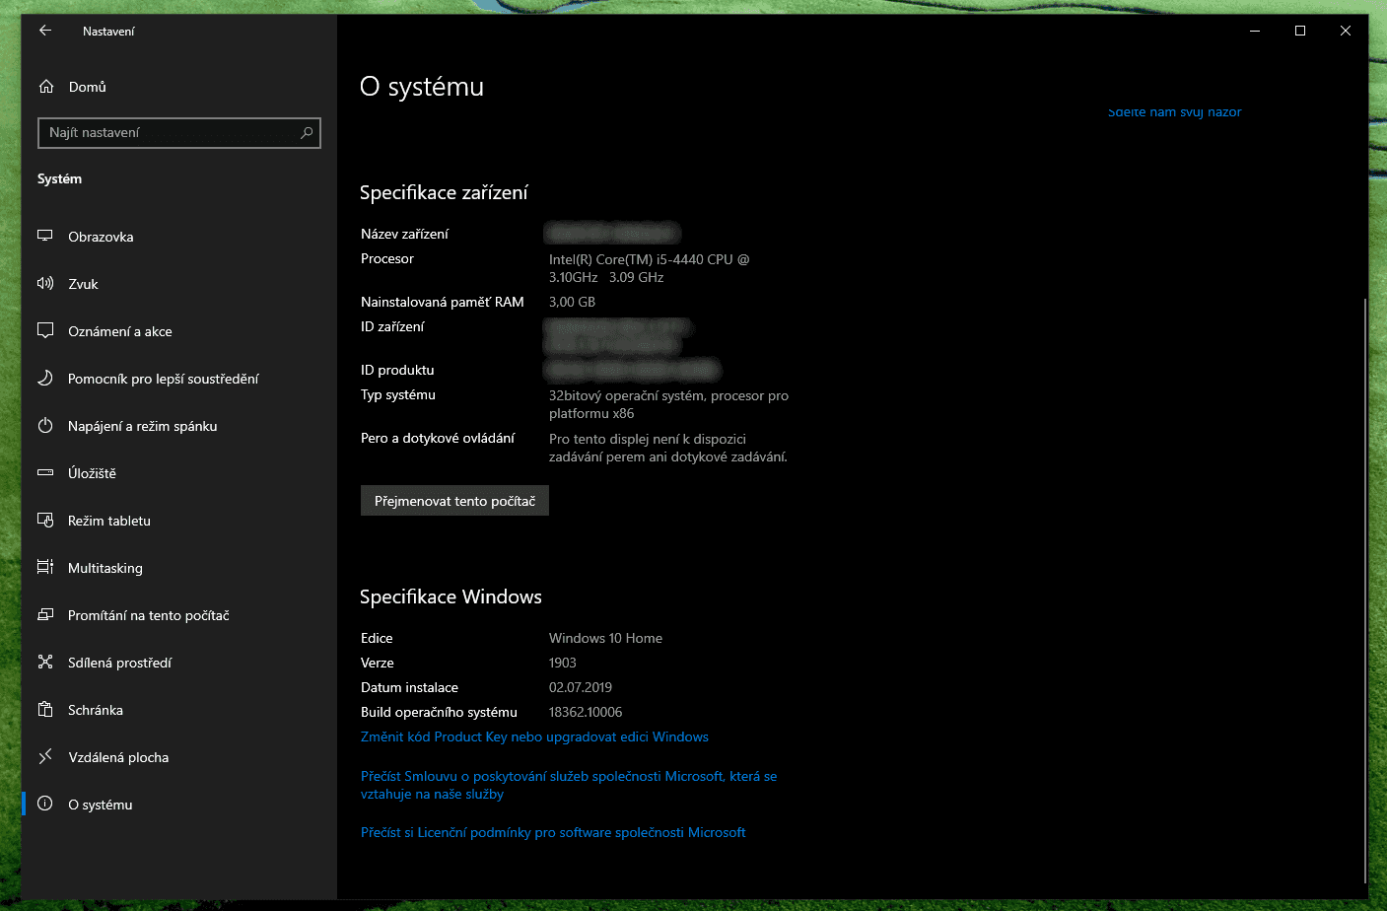Close the Nastavení window
Viewport: 1387px width, 911px height.
point(1346,31)
